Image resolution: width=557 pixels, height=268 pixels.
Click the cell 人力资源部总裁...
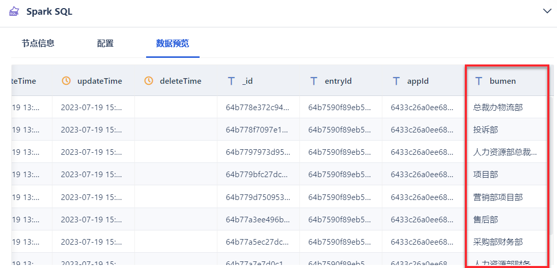(x=505, y=152)
